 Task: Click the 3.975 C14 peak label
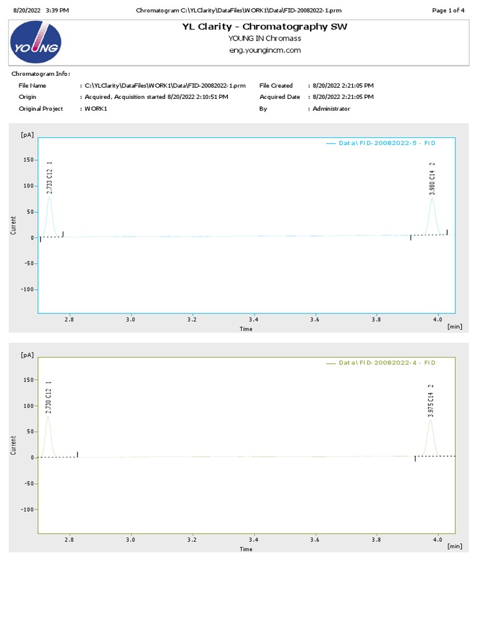tap(431, 401)
